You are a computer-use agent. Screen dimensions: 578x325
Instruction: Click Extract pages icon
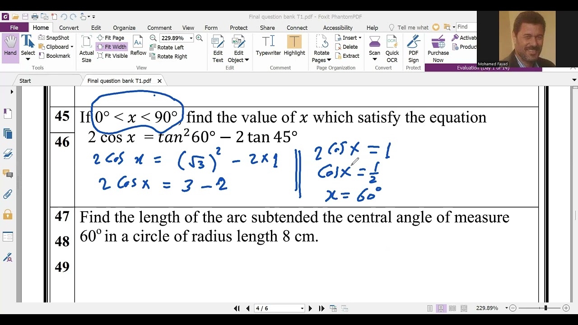pos(347,56)
